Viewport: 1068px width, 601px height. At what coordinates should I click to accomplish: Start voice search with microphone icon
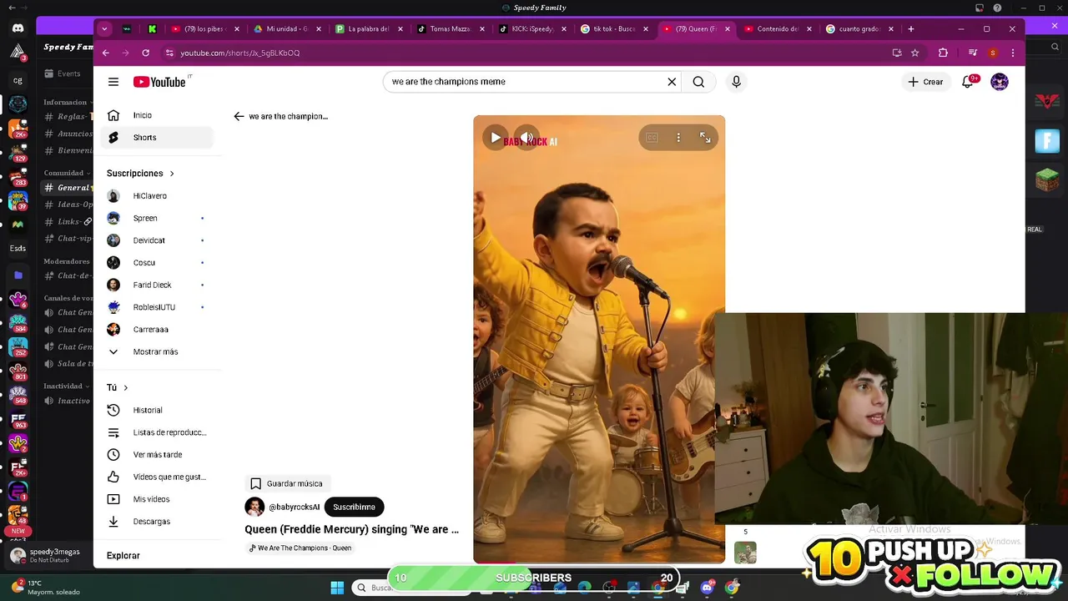[x=736, y=82]
